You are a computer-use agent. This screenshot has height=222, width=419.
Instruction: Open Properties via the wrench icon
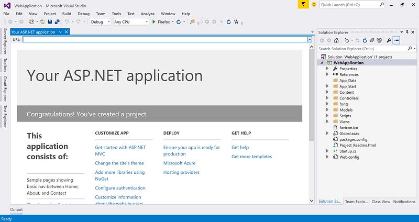(389, 41)
